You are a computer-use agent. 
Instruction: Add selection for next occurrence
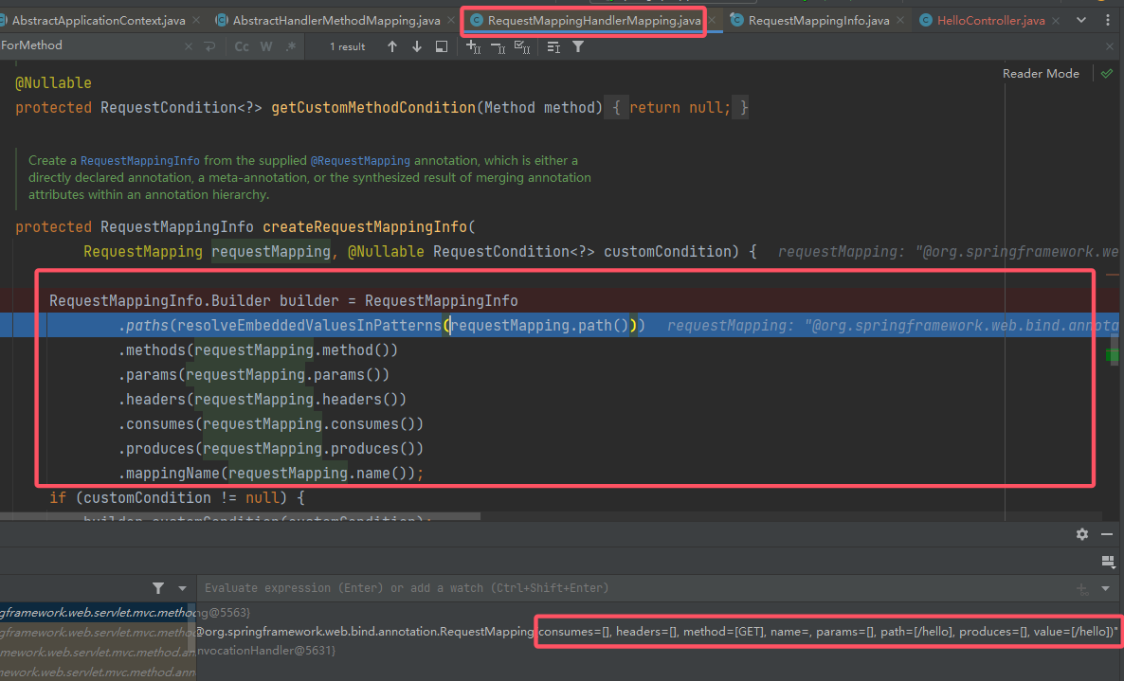(473, 47)
